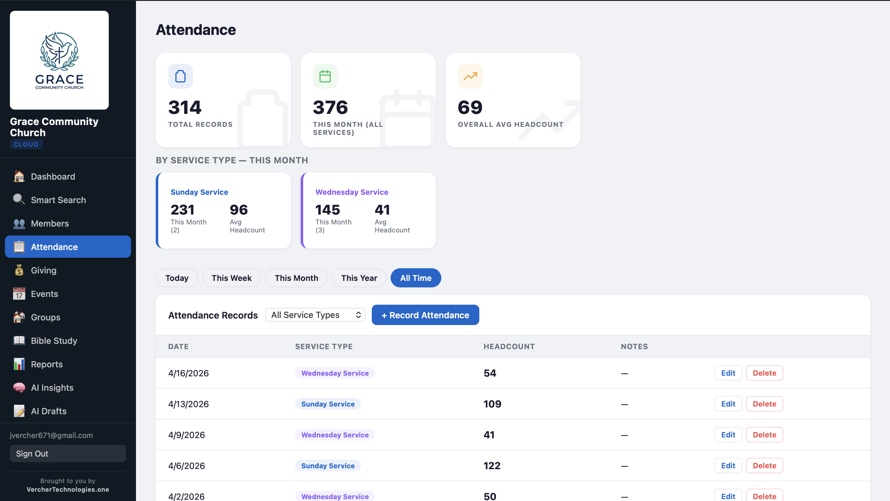Select the Groups sidebar icon
Viewport: 890px width, 501px height.
click(x=19, y=317)
